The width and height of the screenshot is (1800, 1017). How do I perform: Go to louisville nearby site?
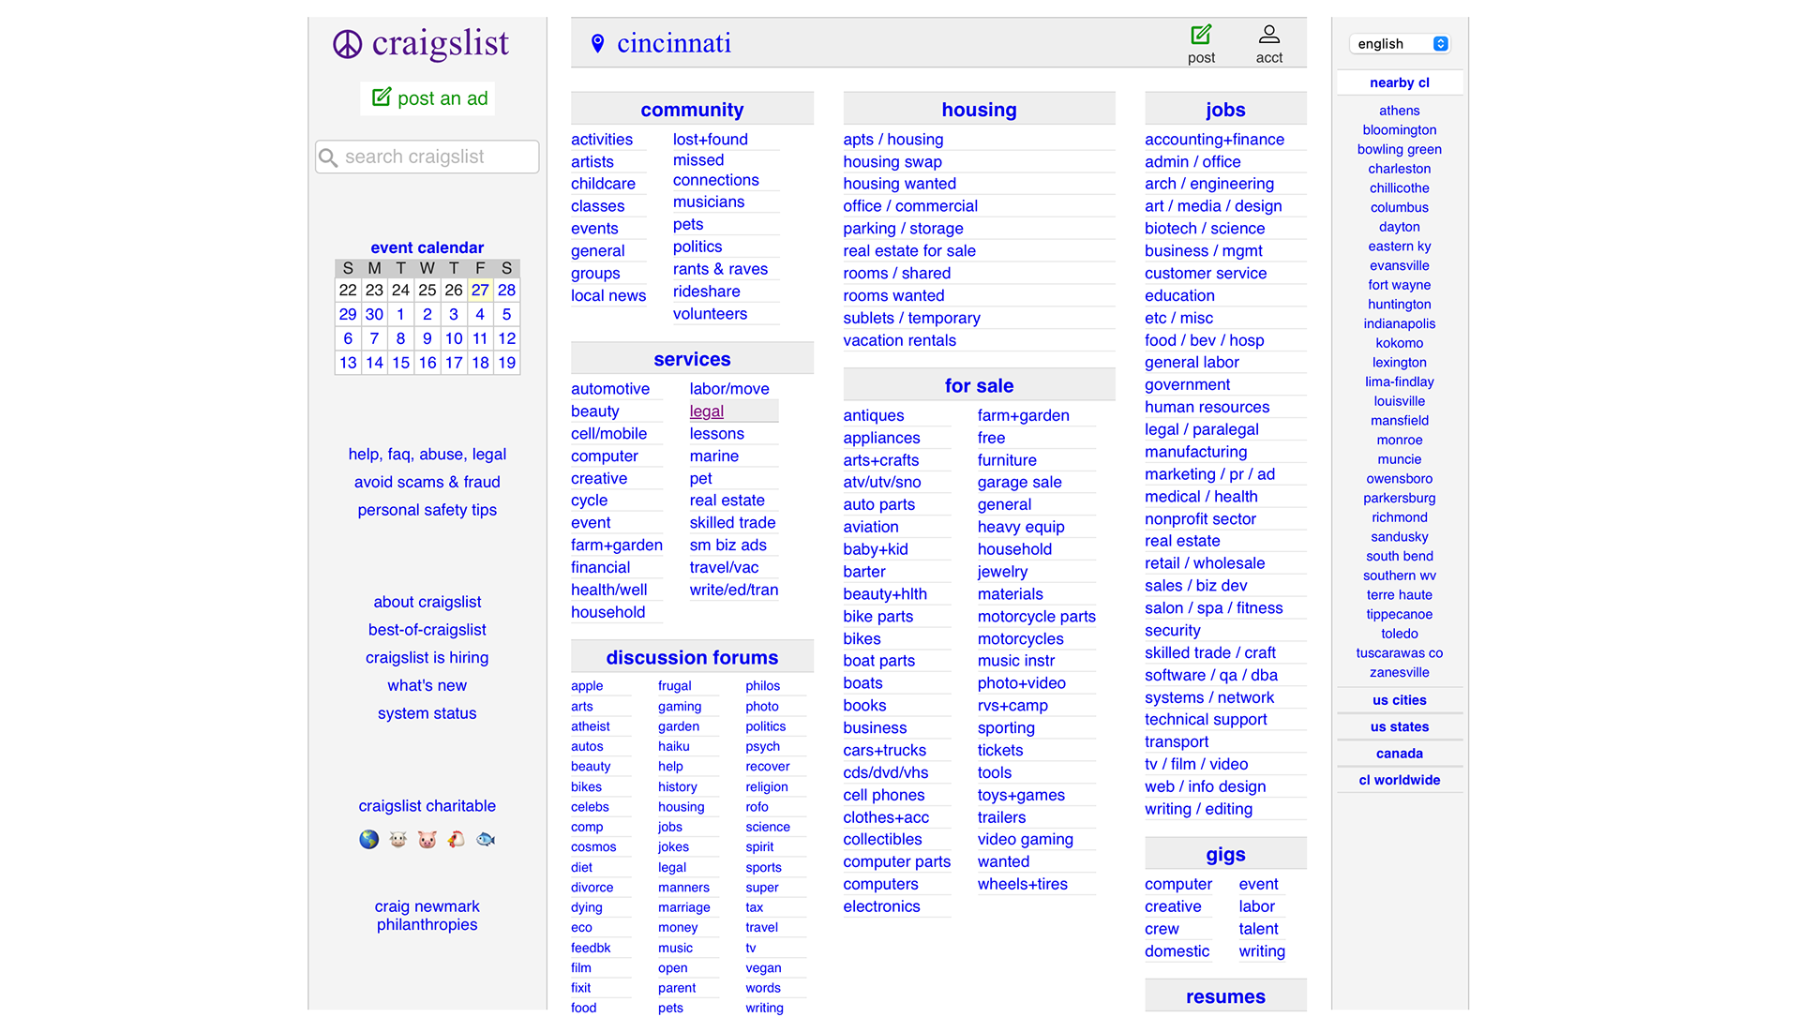(1399, 401)
